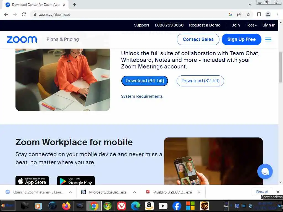Screen dimensions: 283x212
Task: Open the Google icon in the address bar
Action: (230, 14)
